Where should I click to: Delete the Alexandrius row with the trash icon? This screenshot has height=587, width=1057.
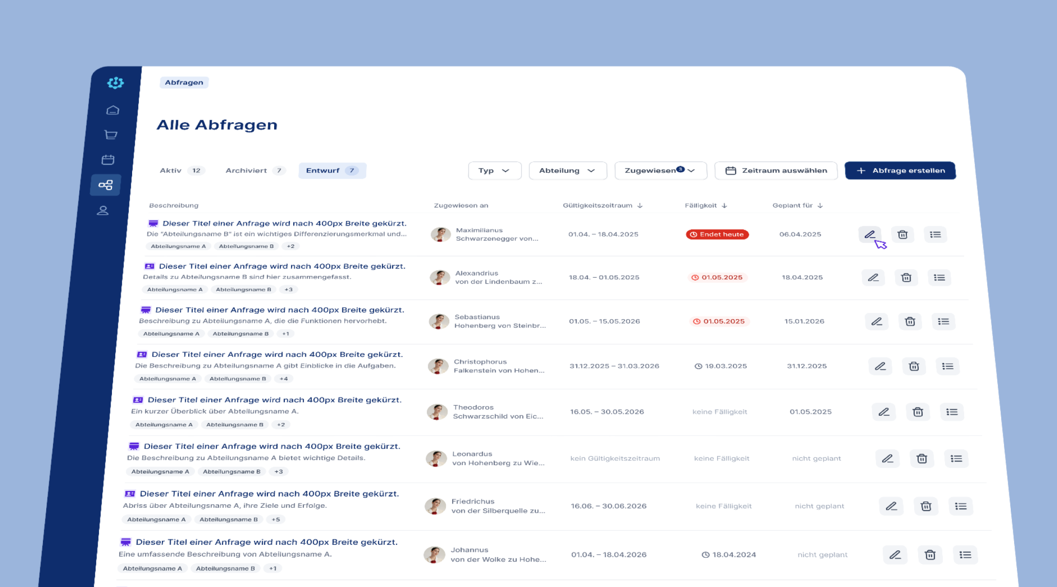(906, 277)
